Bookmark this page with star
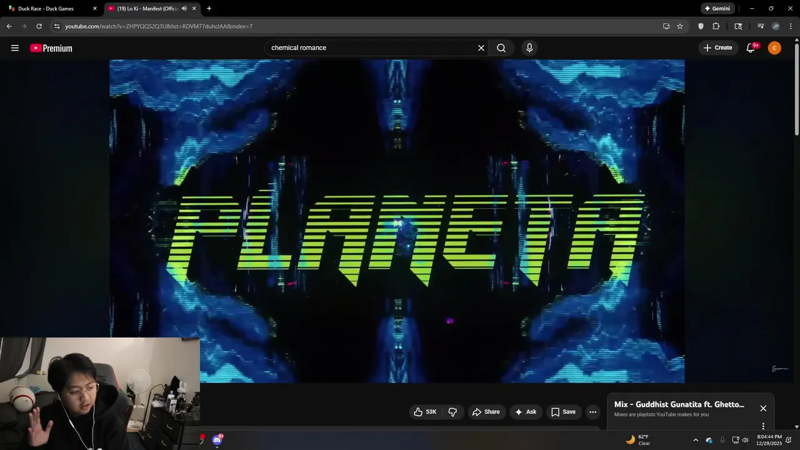800x450 pixels. [680, 26]
